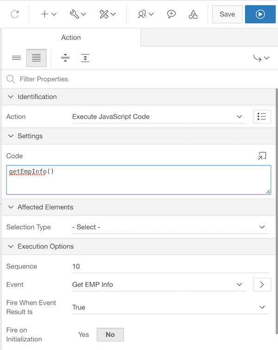Set Fire on Initialization to Yes
This screenshot has height=350, width=278.
[83, 335]
